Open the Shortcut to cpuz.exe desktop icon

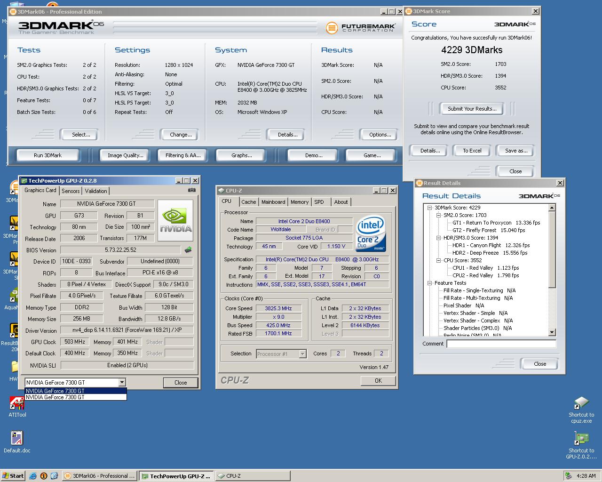click(581, 410)
